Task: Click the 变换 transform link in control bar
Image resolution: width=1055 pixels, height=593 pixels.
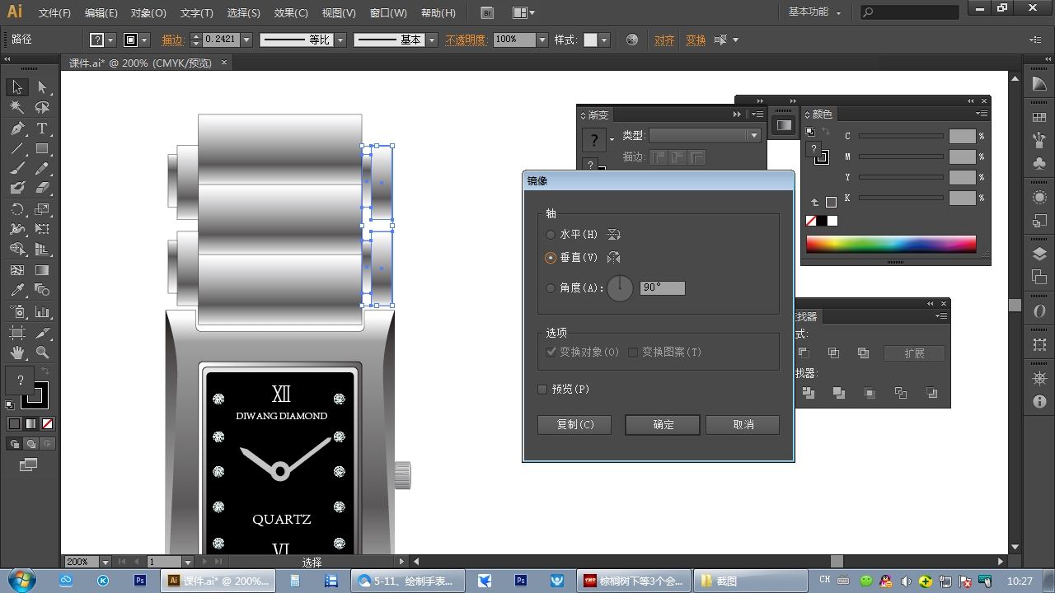Action: (x=696, y=40)
